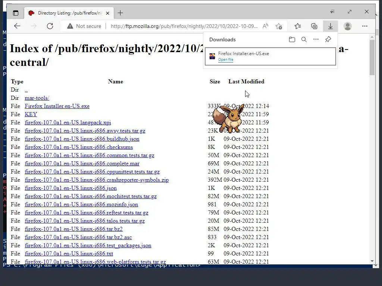Open the Favorites list icon

(298, 26)
